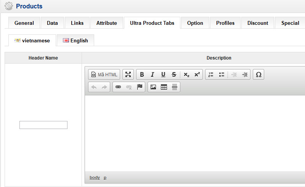
Task: Insert a bulleted list
Action: click(x=222, y=74)
